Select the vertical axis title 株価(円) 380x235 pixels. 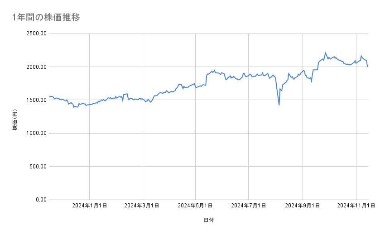(x=15, y=117)
